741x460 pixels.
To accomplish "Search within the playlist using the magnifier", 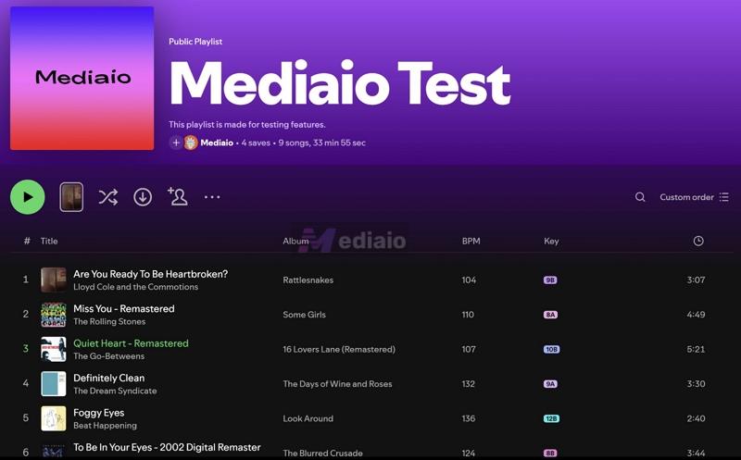I will pos(640,197).
